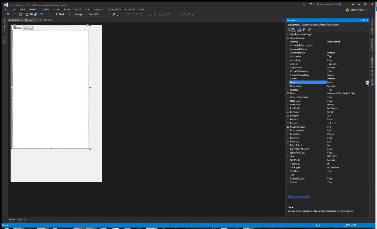The height and width of the screenshot is (229, 377).
Task: Open the Properties window options dropdown arrow
Action: coord(361,20)
